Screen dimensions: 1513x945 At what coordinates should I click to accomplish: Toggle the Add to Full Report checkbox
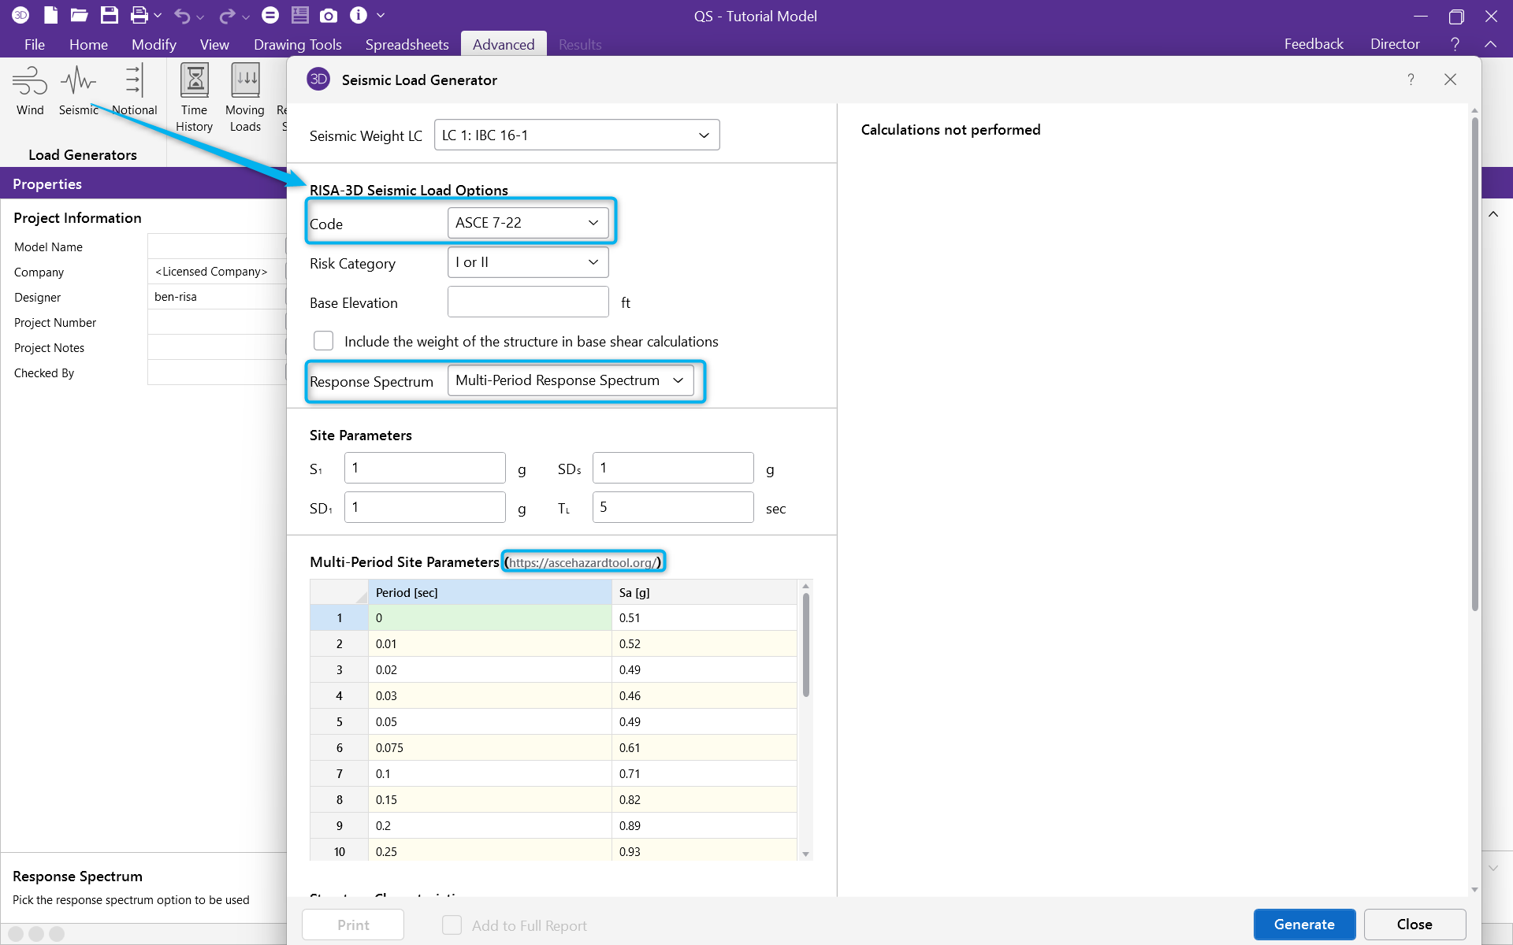(452, 925)
